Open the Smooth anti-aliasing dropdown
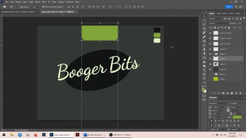This screenshot has height=138, width=246. (x=236, y=130)
